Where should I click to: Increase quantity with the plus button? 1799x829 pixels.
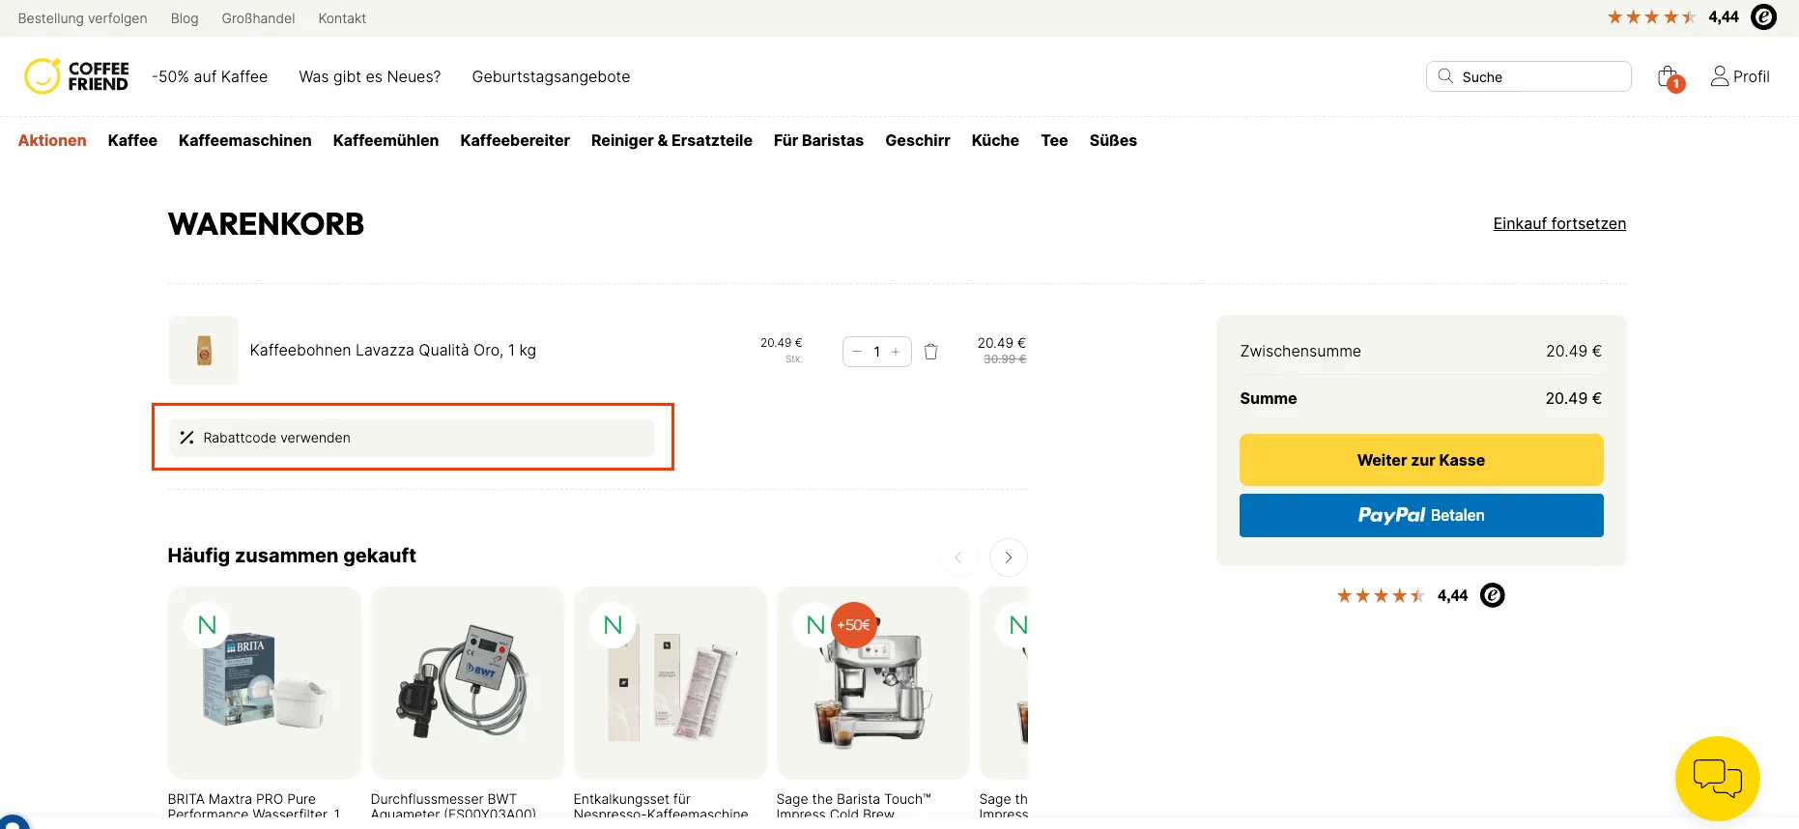click(896, 352)
